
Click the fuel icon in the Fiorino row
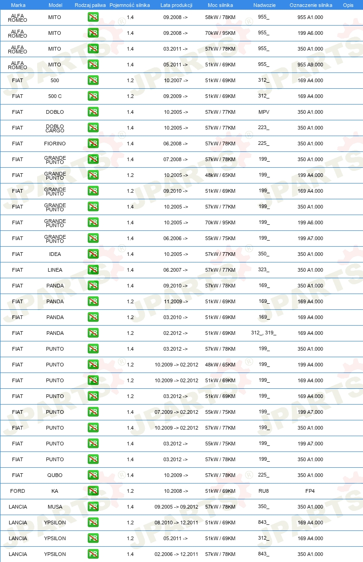pos(93,144)
